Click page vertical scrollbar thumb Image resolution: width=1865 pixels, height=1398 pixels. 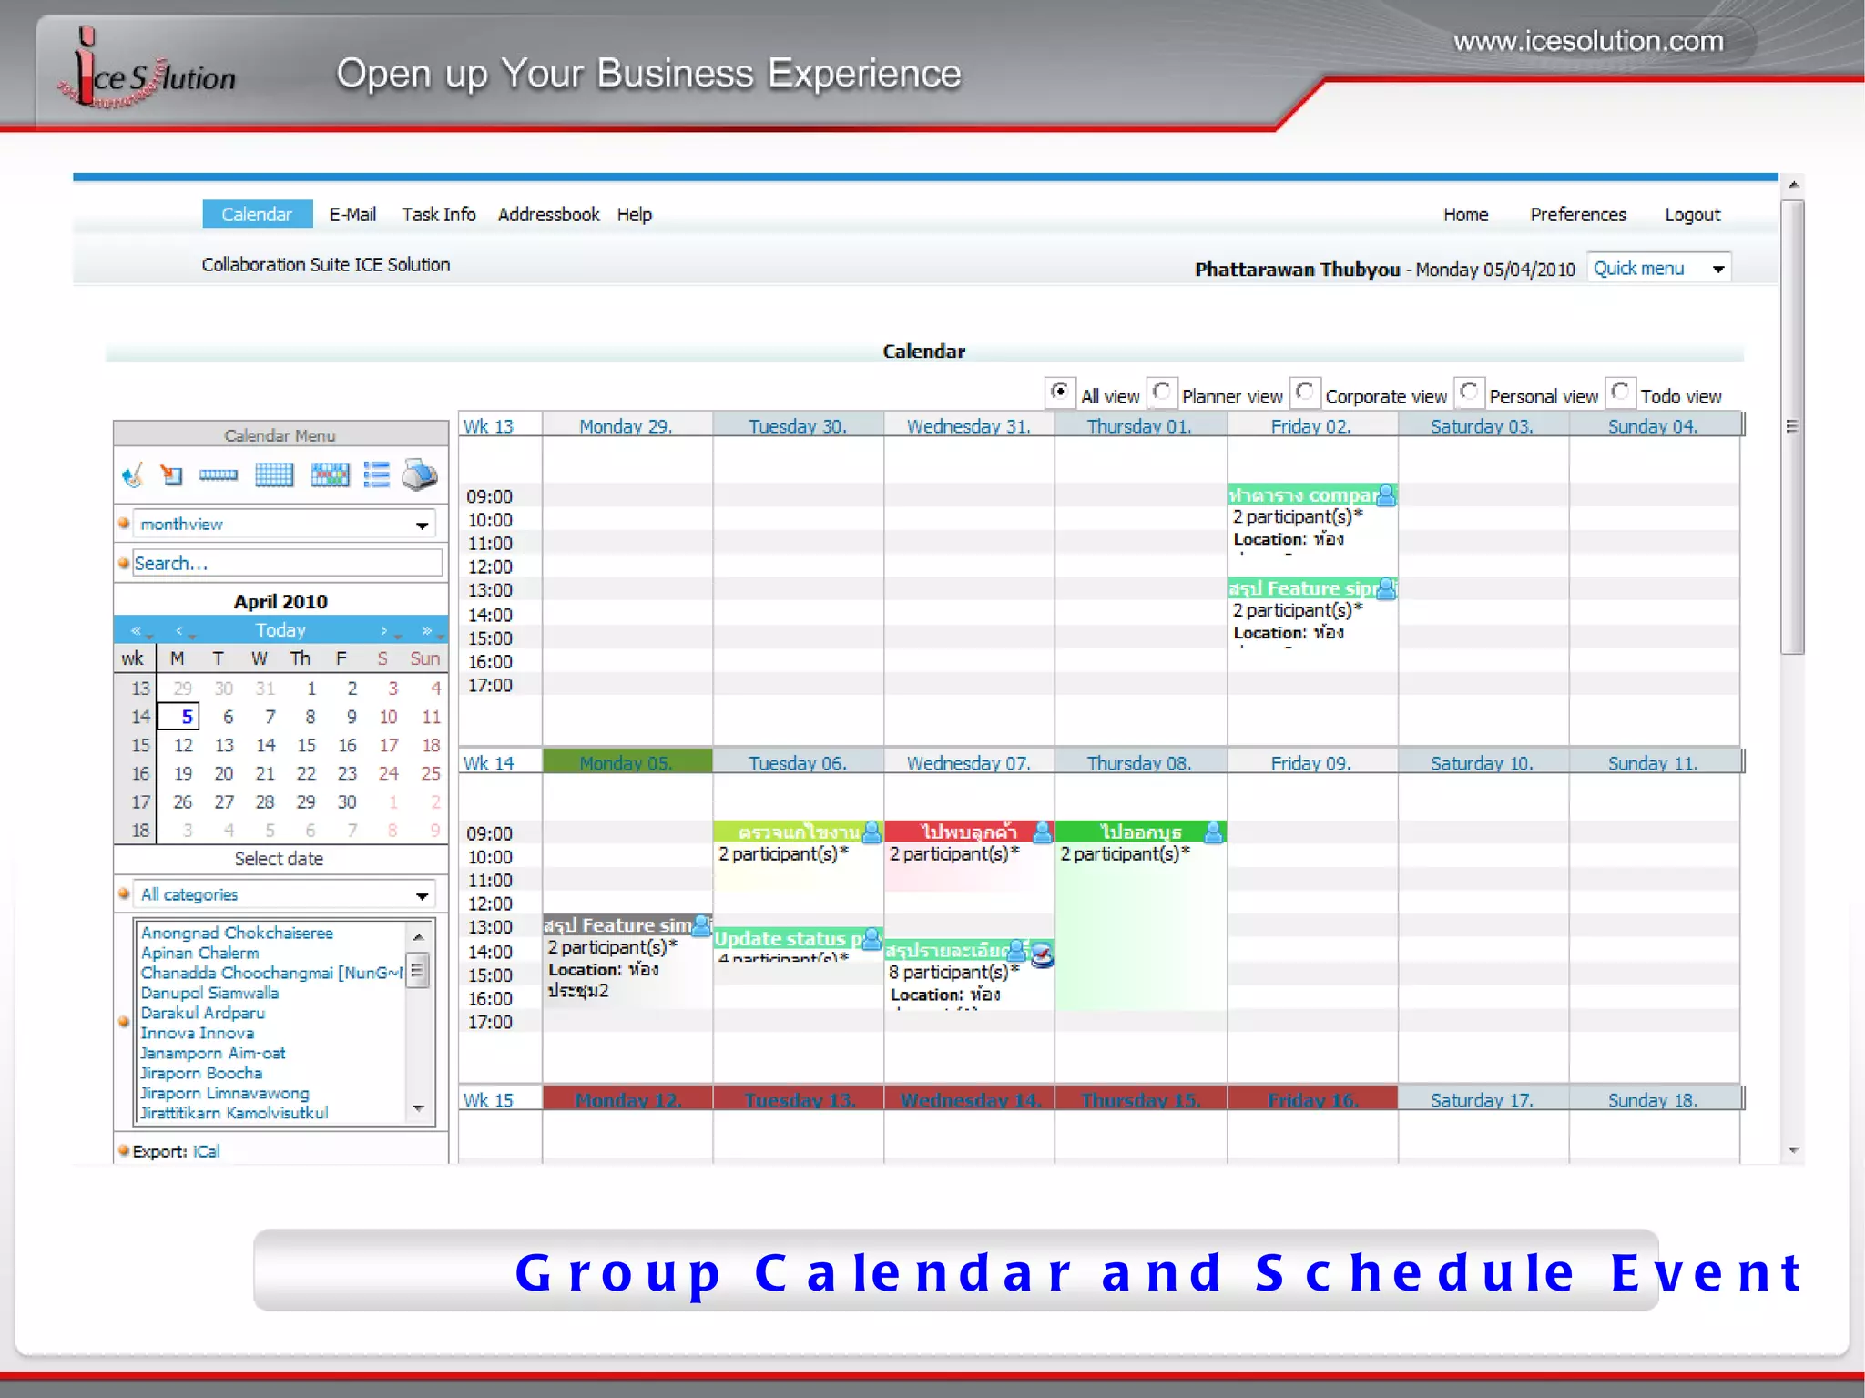click(x=1792, y=428)
